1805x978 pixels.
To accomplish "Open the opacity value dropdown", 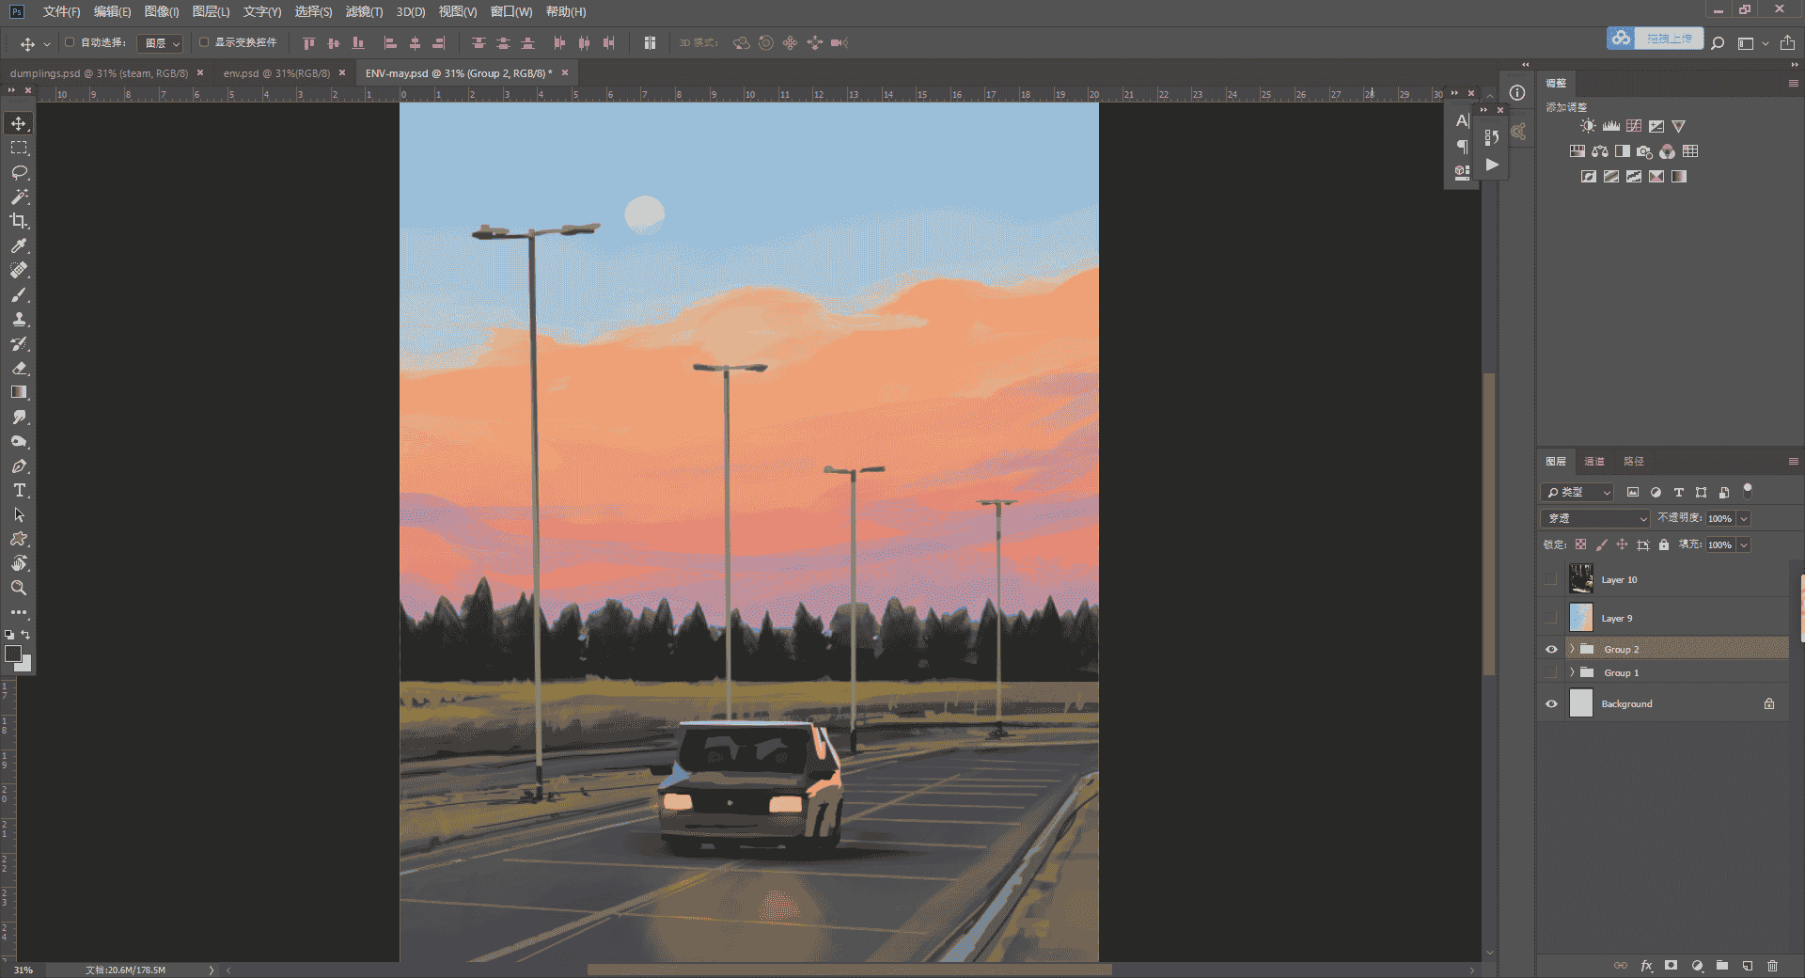I will [x=1744, y=519].
